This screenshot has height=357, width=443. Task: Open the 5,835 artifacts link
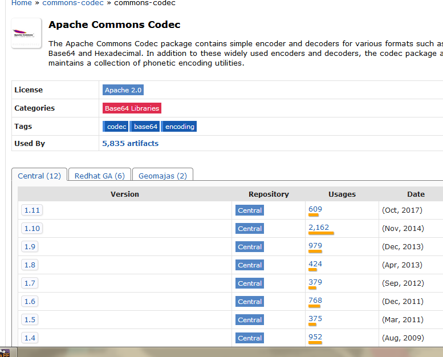pyautogui.click(x=130, y=143)
